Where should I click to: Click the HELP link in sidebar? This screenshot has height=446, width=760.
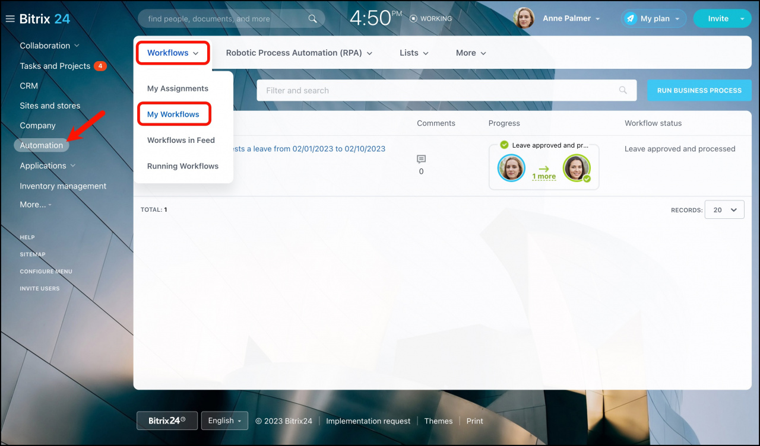pyautogui.click(x=27, y=237)
